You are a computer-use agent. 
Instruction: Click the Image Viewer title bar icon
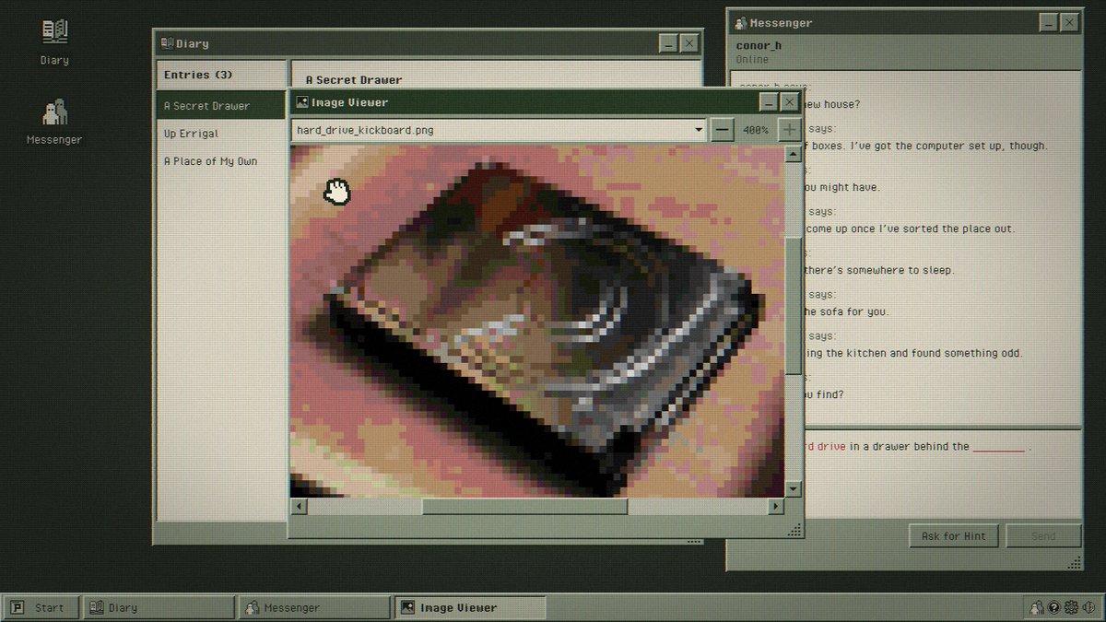coord(301,102)
